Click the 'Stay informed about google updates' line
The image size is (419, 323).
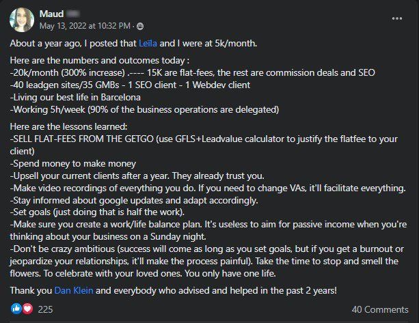click(x=134, y=200)
